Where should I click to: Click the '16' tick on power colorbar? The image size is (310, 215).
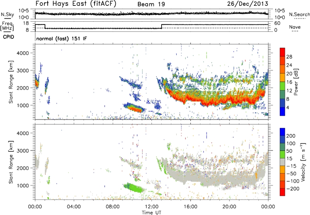click(289, 82)
